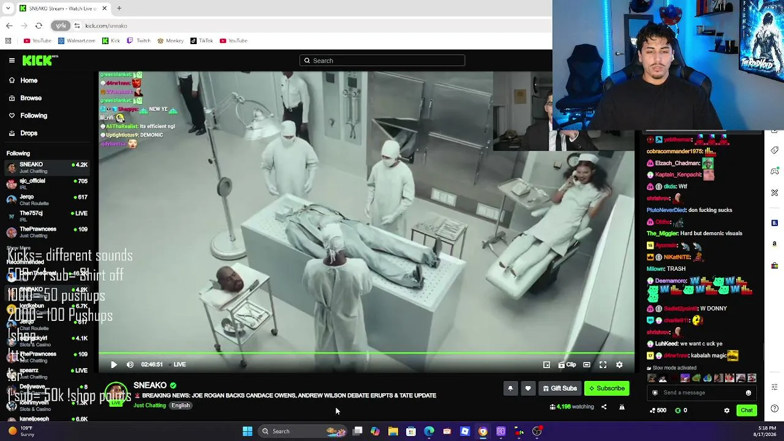Open the Monkey bookmark
The width and height of the screenshot is (784, 441).
tap(170, 41)
